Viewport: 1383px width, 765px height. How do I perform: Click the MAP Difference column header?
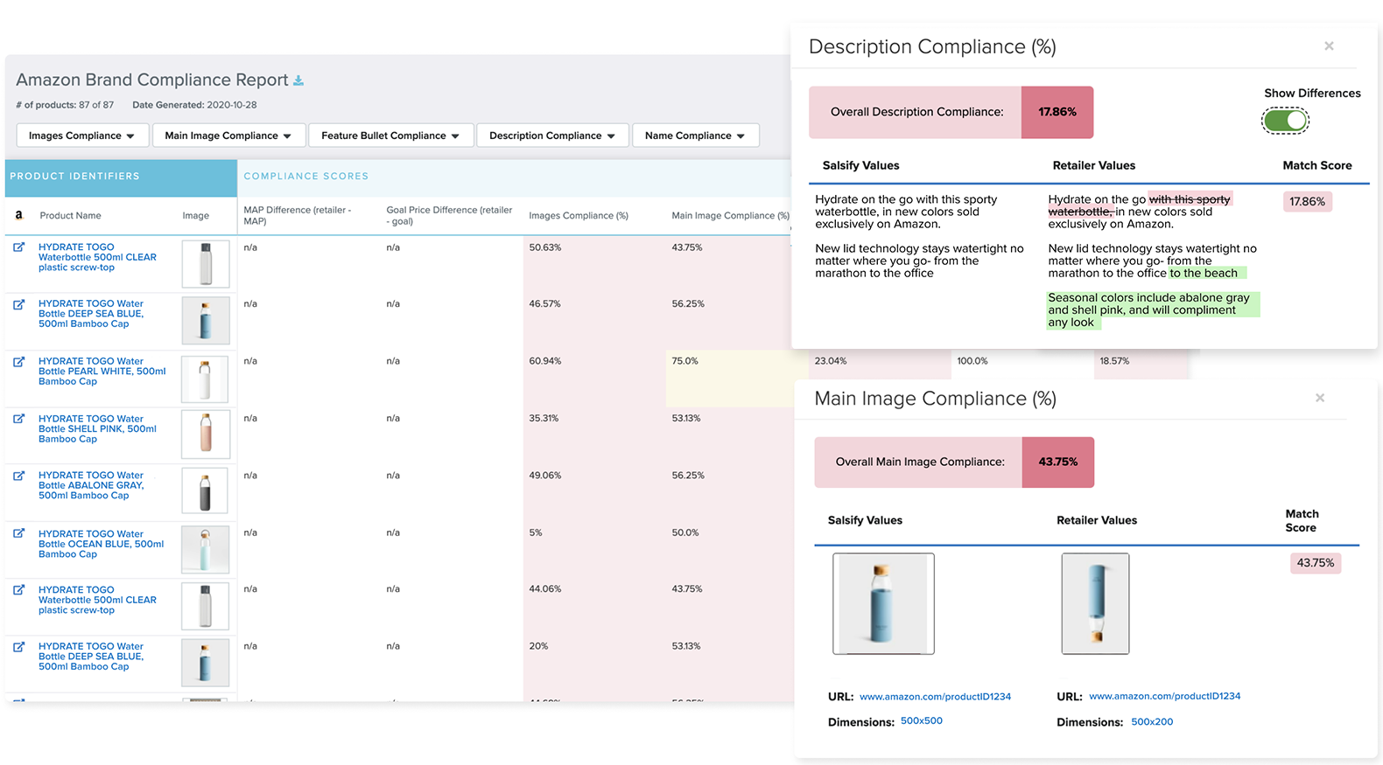pyautogui.click(x=298, y=216)
